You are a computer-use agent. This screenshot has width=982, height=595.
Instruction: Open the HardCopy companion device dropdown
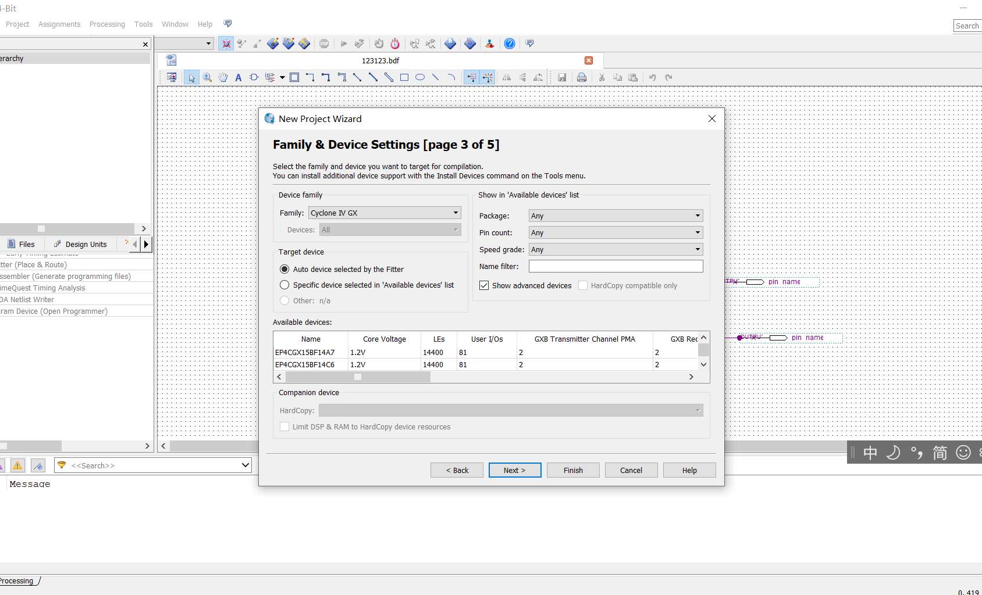tap(511, 410)
